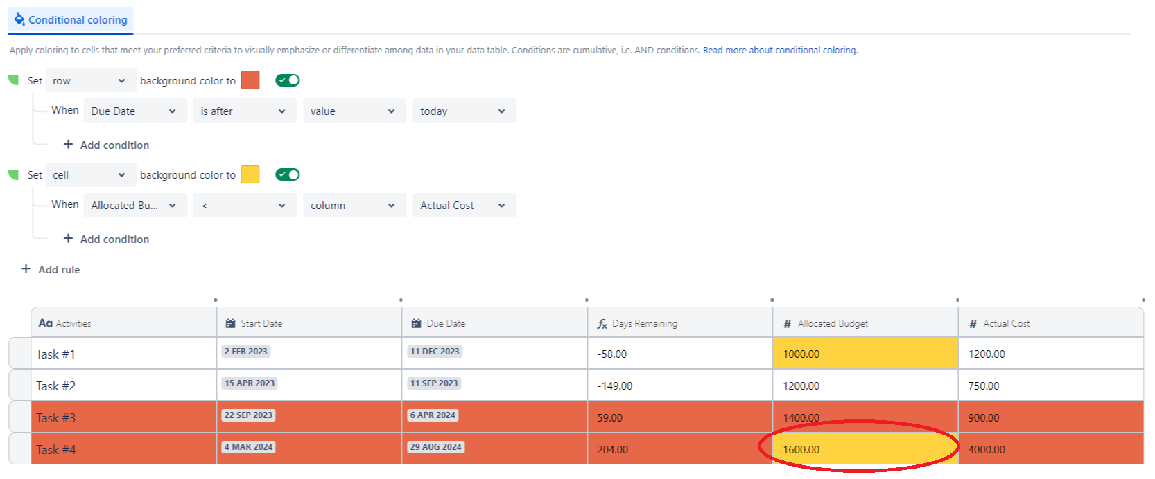Expand the 'is after' operator dropdown
This screenshot has width=1155, height=479.
click(x=244, y=111)
